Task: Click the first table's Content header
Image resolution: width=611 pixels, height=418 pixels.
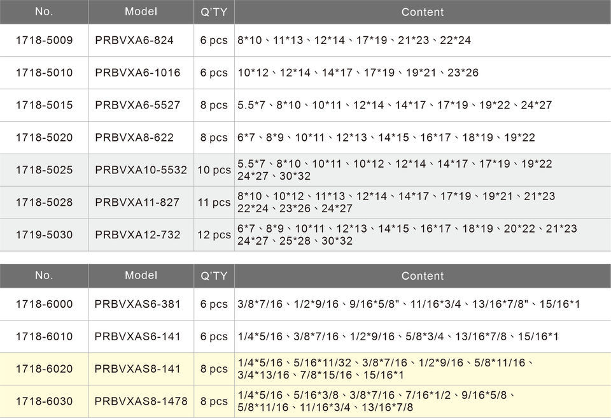Action: [x=422, y=12]
